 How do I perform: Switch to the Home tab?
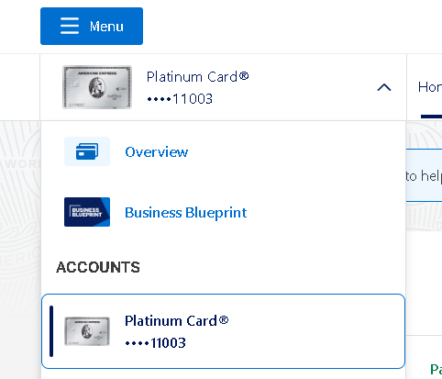point(430,87)
